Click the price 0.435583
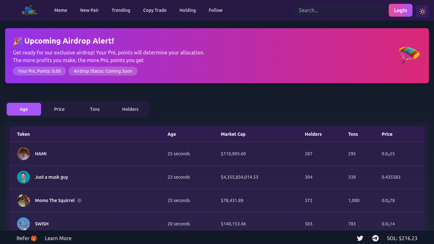Screen dimensions: 434x244 (x=391, y=177)
